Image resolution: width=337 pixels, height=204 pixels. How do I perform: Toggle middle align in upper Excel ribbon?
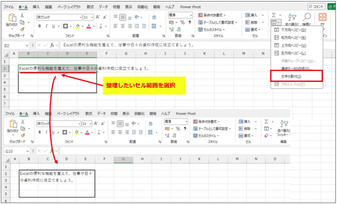(122, 17)
